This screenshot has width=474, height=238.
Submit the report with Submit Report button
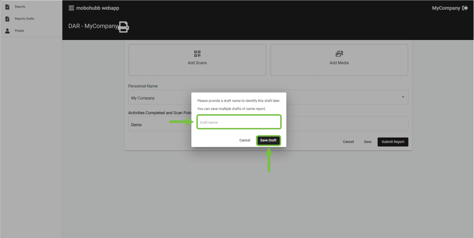[x=393, y=142]
